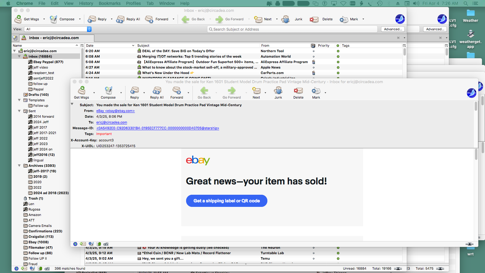
Task: Toggle read status dot for Turntable Lab email
Action: tap(313, 253)
